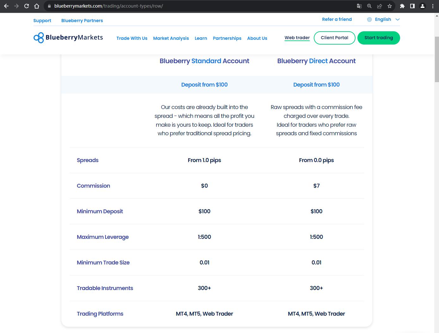Click the 'From 1.0 pips' spread value
439x333 pixels.
click(x=204, y=160)
